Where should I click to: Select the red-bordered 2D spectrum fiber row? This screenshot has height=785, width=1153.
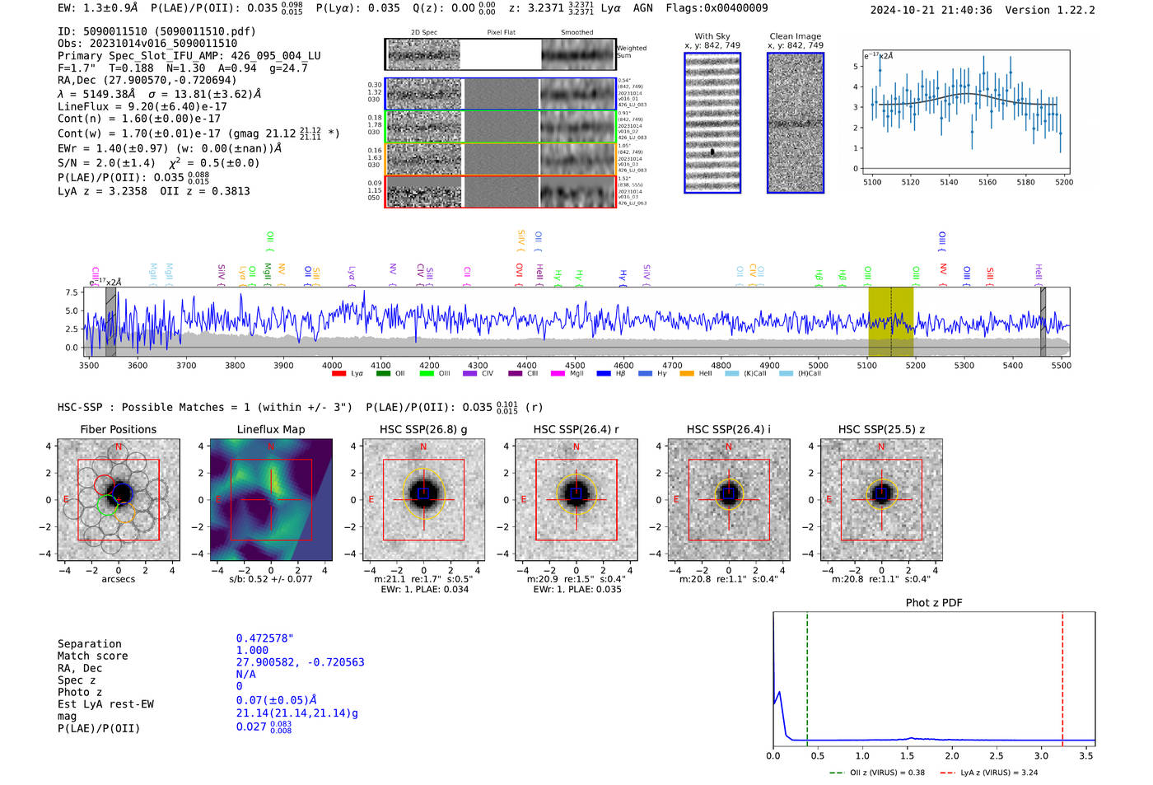(x=501, y=191)
